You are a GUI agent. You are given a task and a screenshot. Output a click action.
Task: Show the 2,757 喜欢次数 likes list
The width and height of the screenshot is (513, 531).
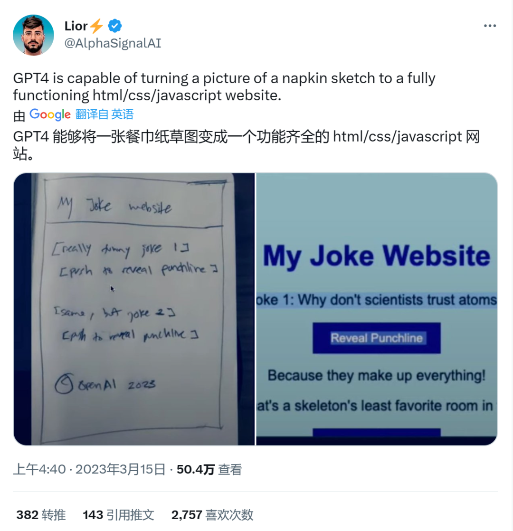tap(212, 515)
